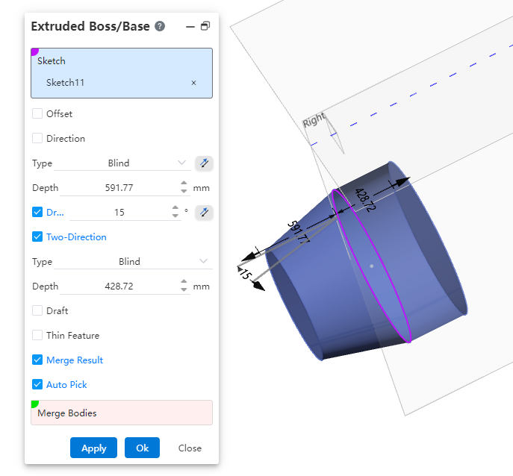Enable the Offset checkbox
The image size is (513, 476).
37,113
